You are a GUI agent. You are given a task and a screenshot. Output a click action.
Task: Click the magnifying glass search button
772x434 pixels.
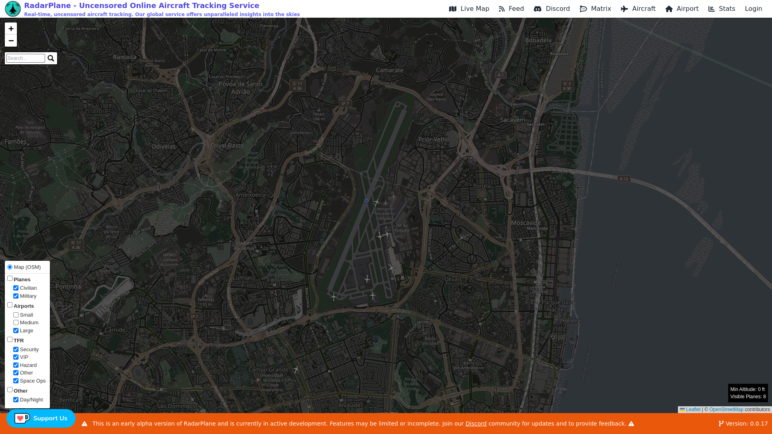pyautogui.click(x=51, y=58)
